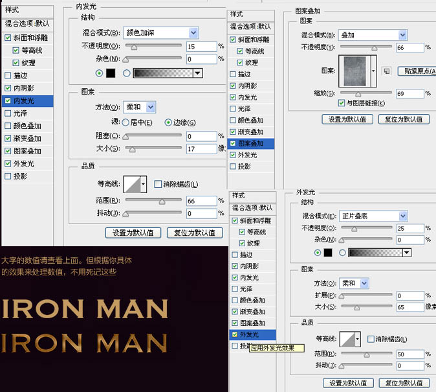
Task: Enable 投影 in the left style list
Action: click(8, 176)
